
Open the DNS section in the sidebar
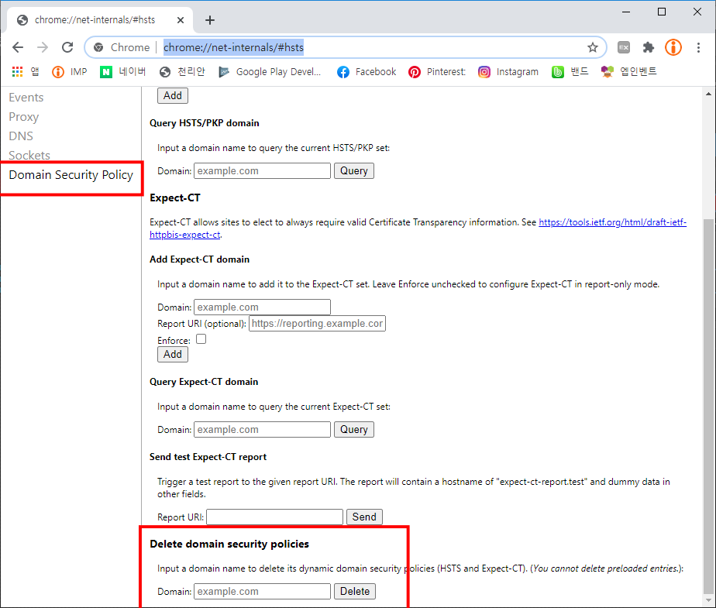(21, 136)
